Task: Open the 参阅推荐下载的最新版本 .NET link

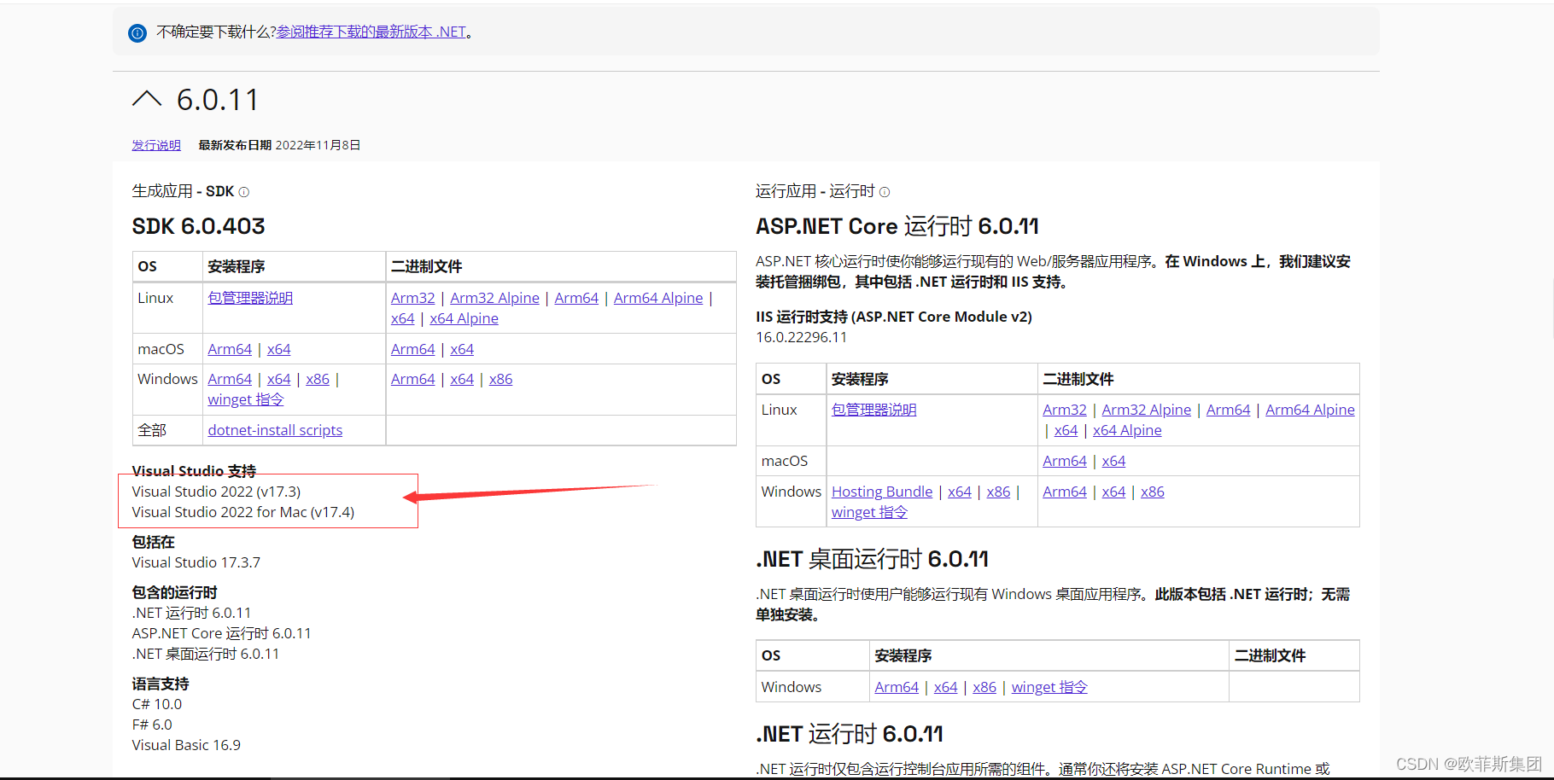Action: point(371,32)
